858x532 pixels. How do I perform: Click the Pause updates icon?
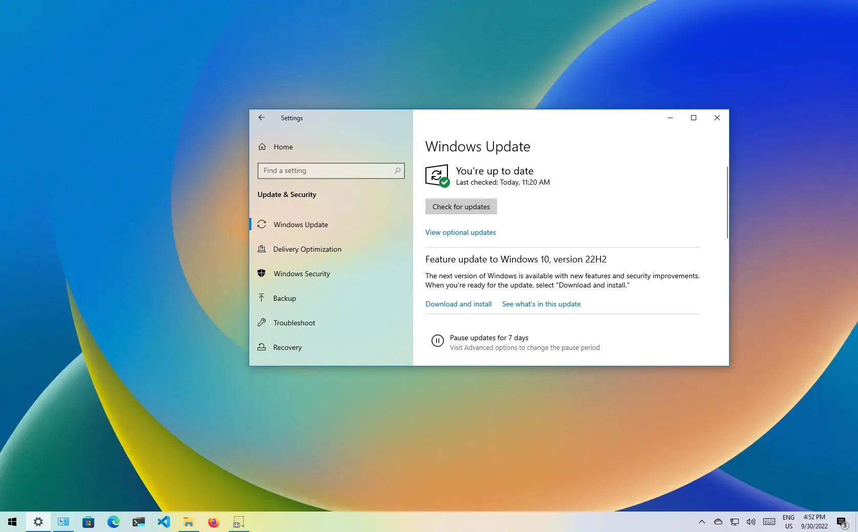(x=437, y=341)
